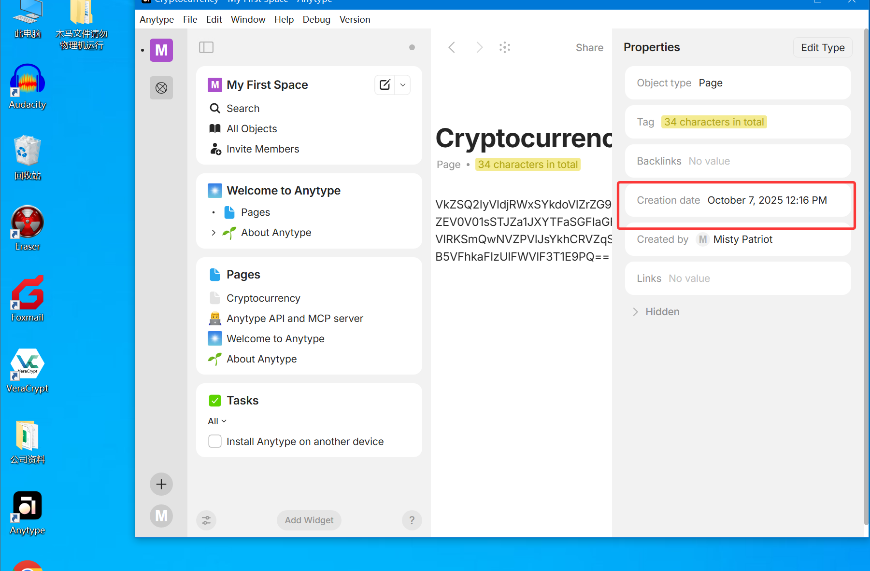Click the Created by Misty Patriot property
Viewport: 870px width, 571px height.
coord(738,239)
